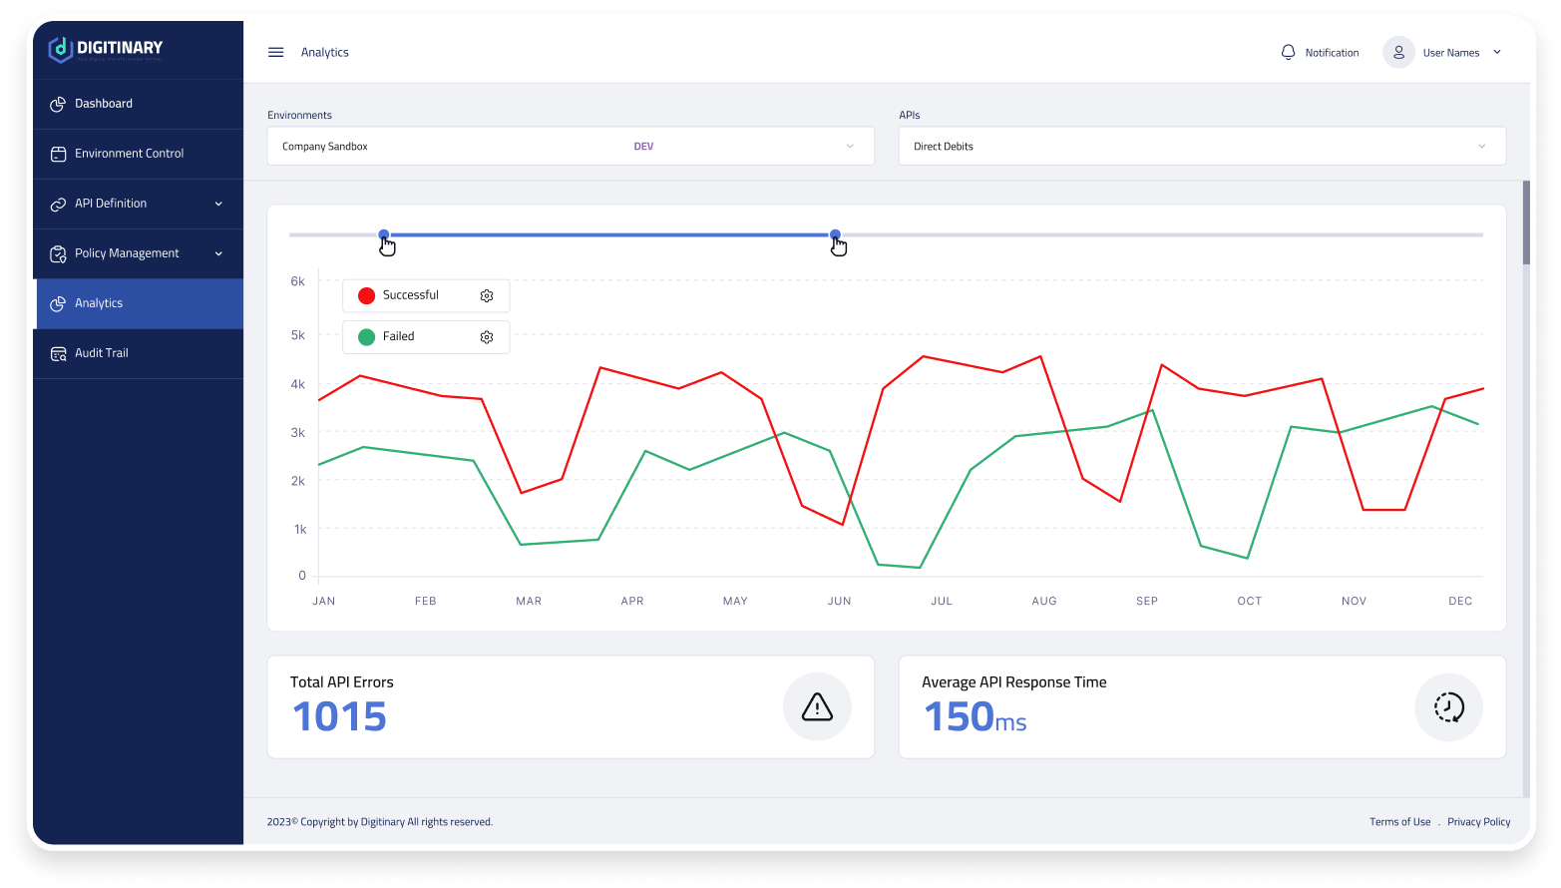Image resolution: width=1561 pixels, height=888 pixels.
Task: Toggle the Successful legend red dot
Action: [366, 296]
